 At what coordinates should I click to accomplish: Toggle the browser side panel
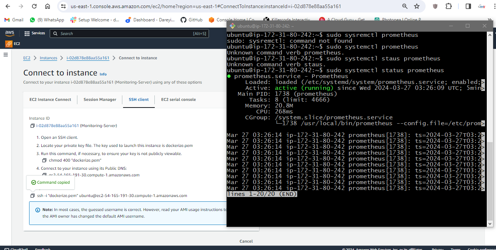coord(468,6)
